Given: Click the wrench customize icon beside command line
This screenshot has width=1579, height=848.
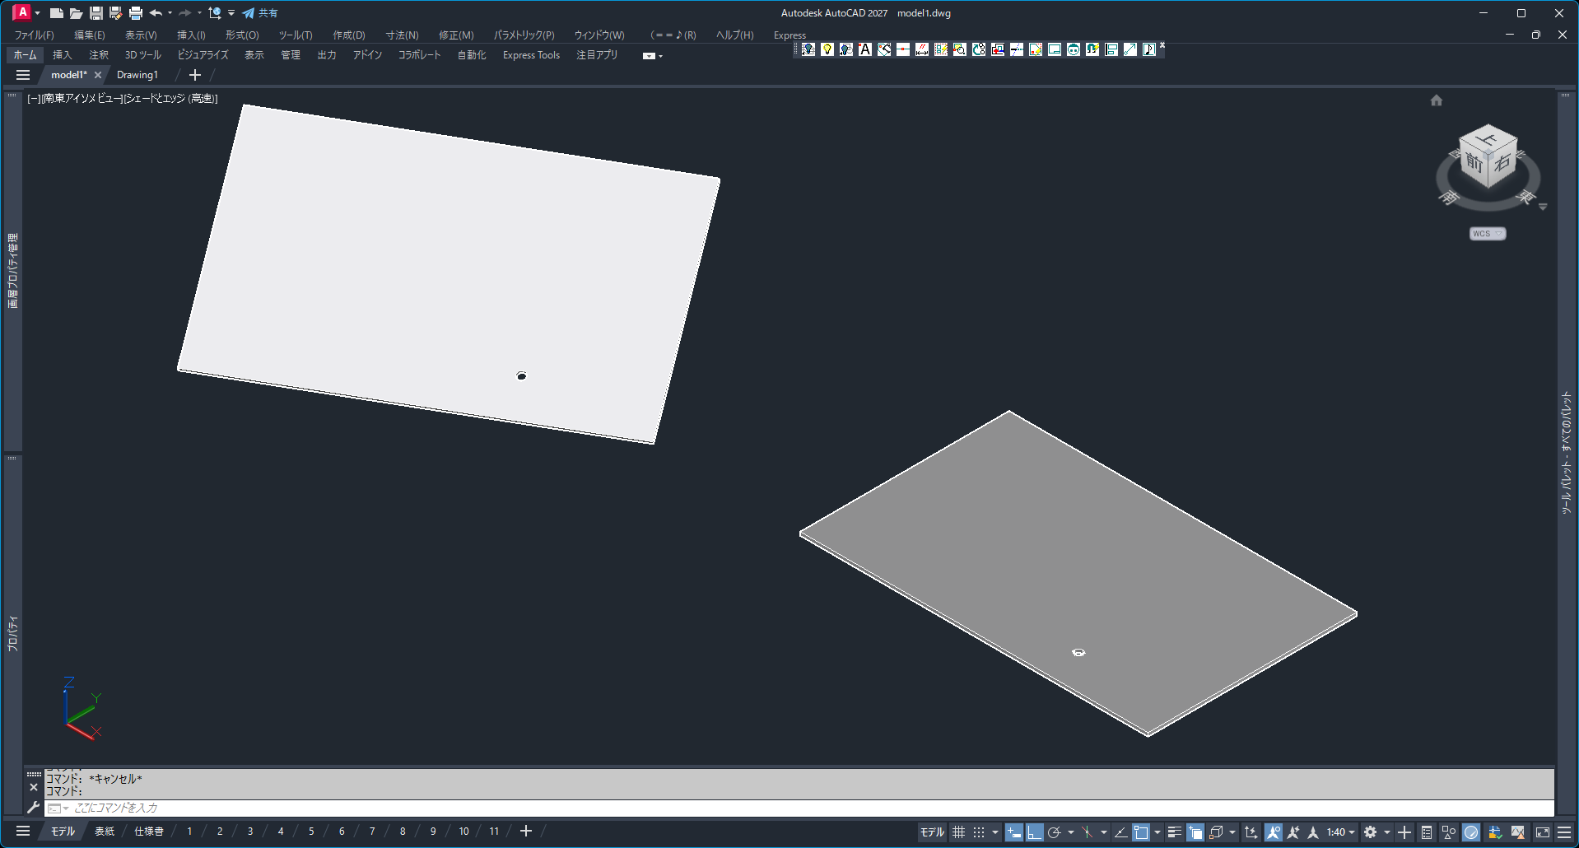Looking at the screenshot, I should pos(34,808).
